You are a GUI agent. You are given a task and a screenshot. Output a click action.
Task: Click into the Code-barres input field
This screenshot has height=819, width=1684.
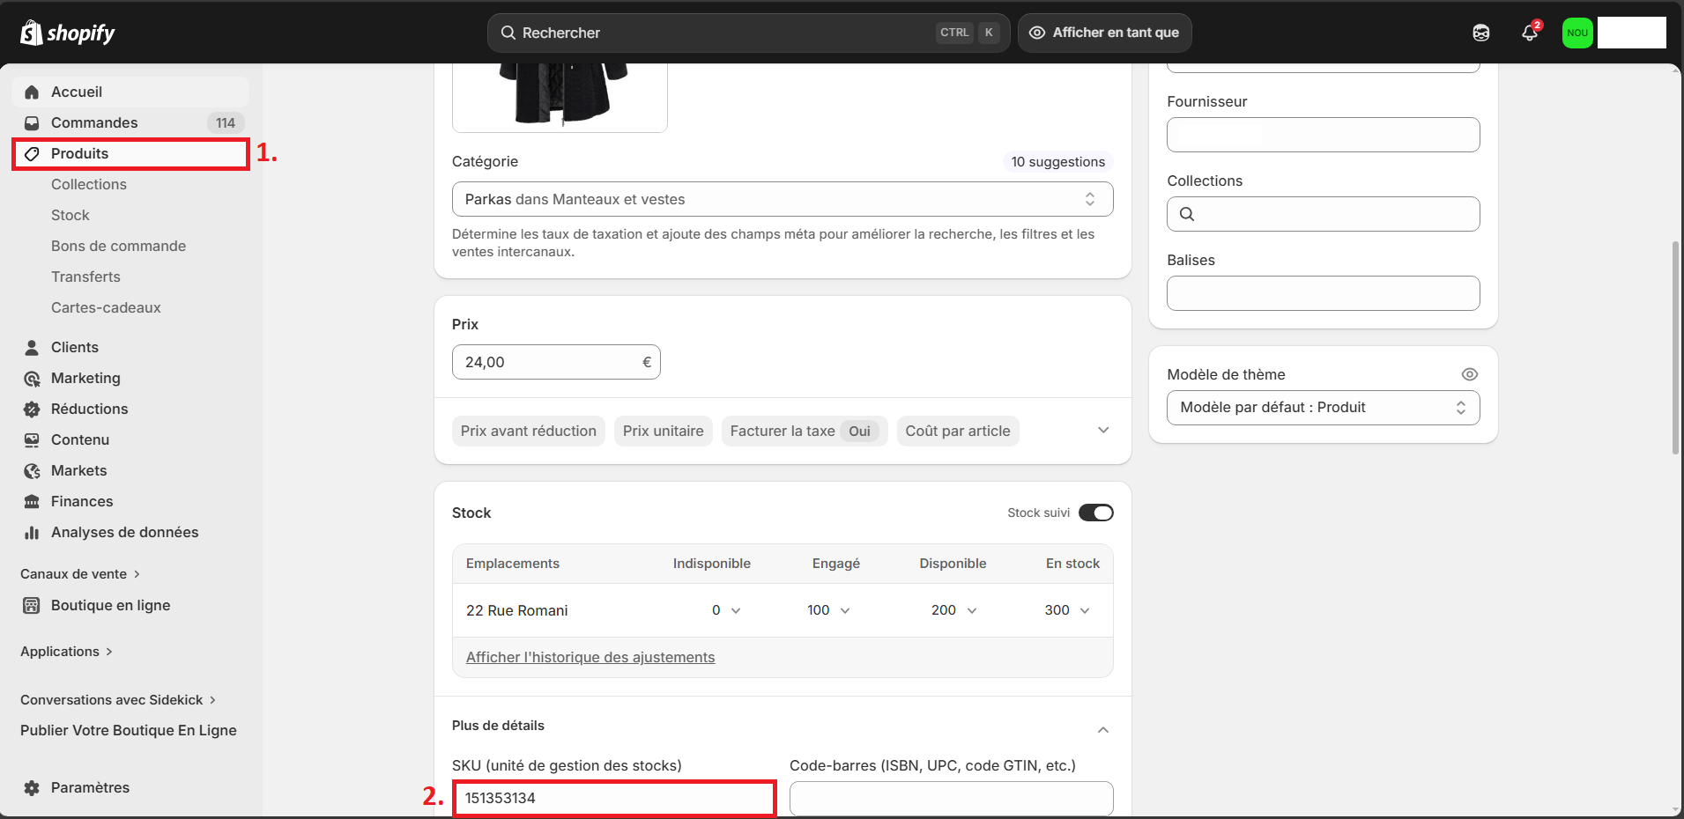[951, 799]
